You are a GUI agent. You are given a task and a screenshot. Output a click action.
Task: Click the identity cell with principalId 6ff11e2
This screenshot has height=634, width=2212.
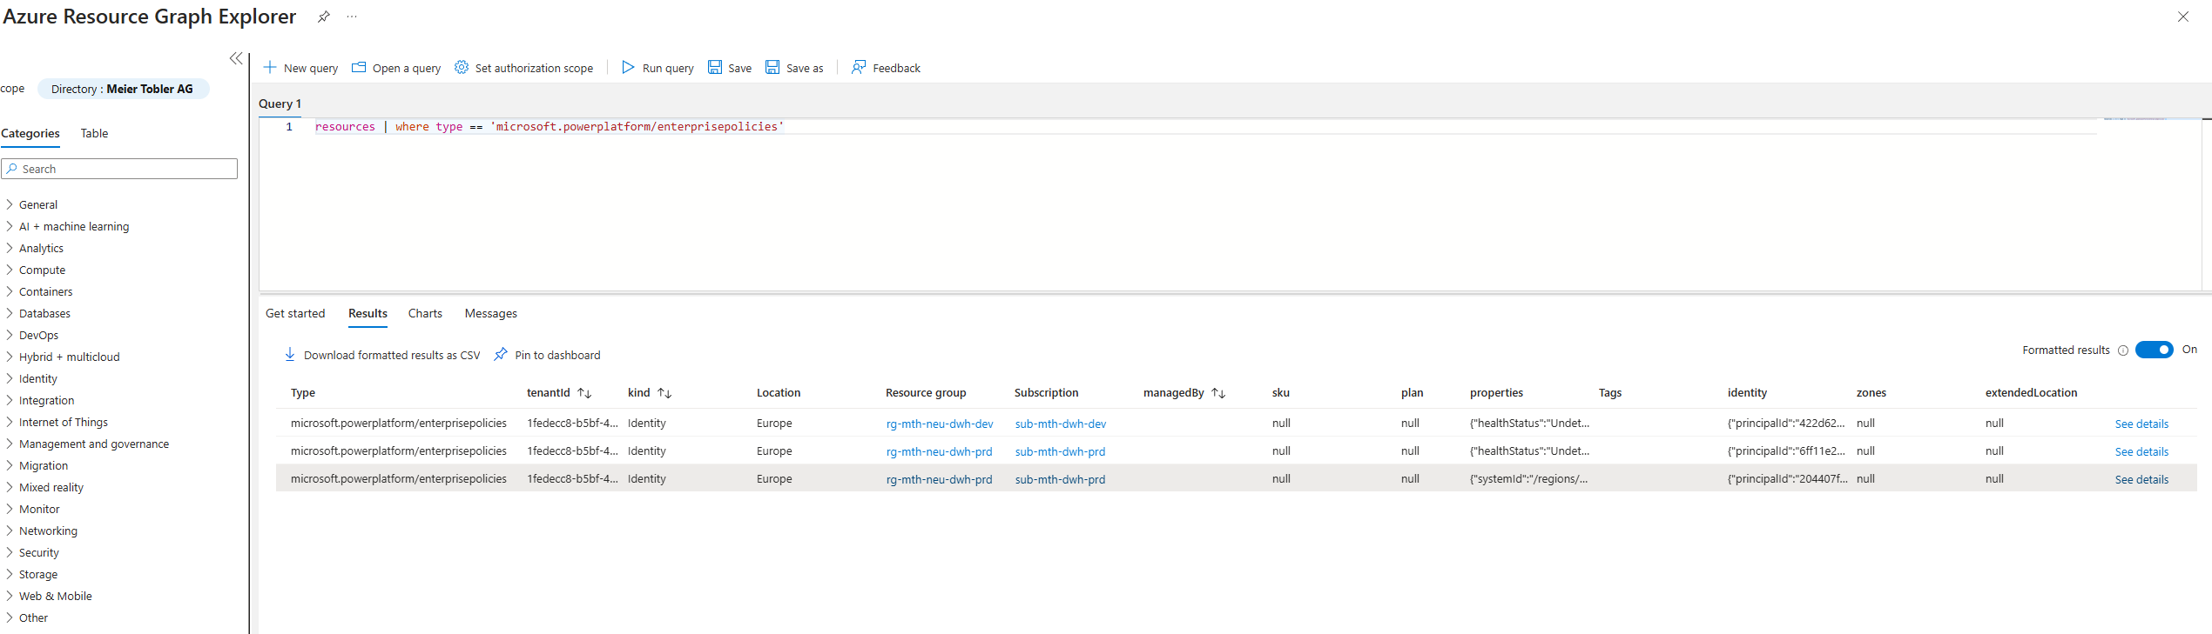coord(1786,451)
